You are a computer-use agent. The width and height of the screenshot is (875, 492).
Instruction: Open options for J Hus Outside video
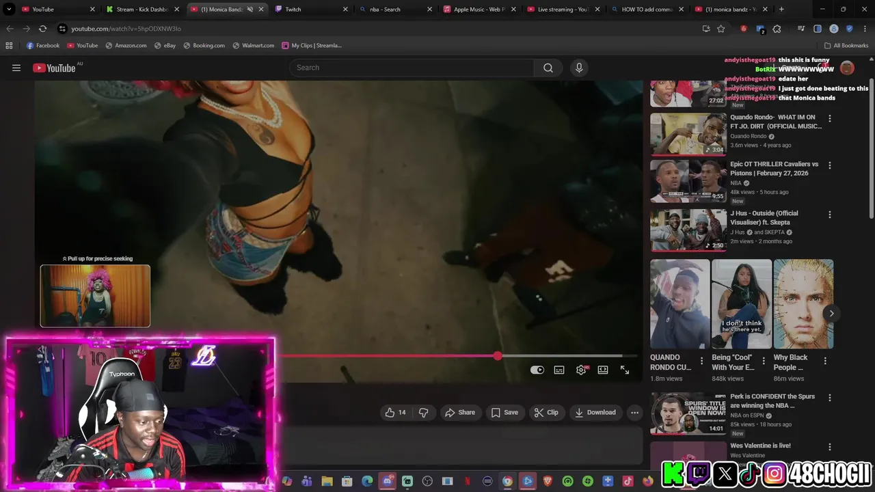point(830,215)
